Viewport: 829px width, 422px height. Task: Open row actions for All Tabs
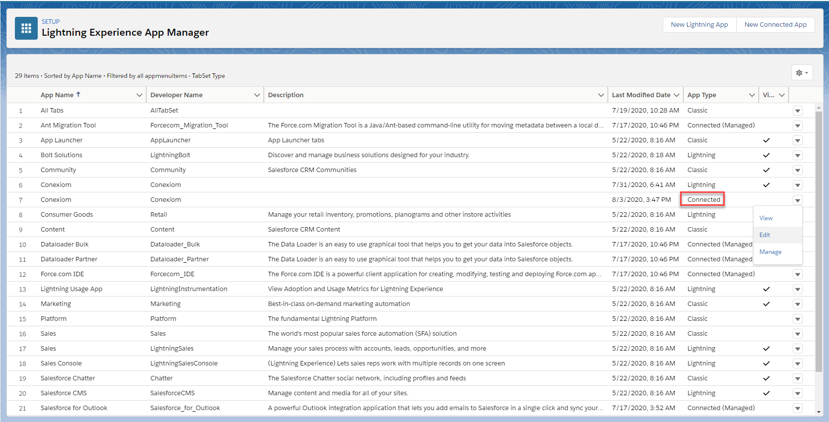tap(797, 111)
